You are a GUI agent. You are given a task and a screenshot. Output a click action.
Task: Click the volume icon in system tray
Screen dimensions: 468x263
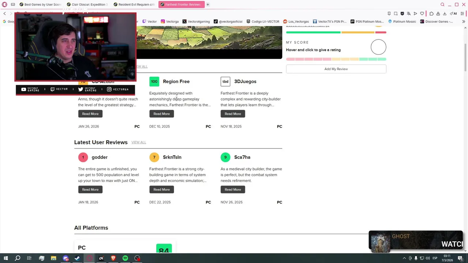tap(427, 258)
